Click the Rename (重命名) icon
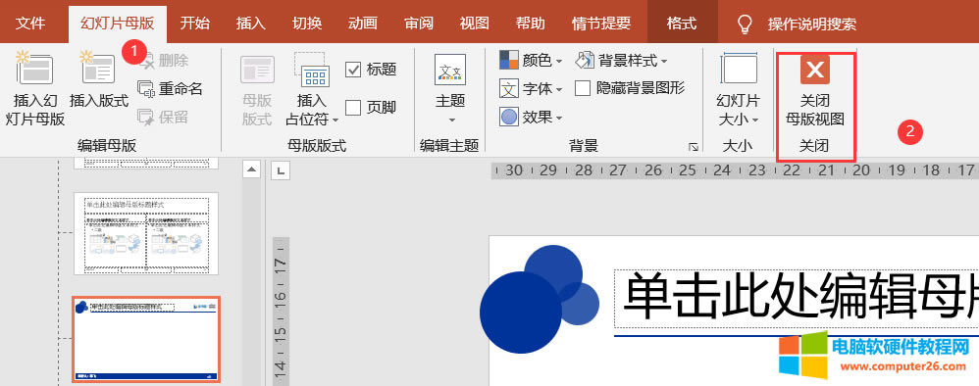The width and height of the screenshot is (979, 386). click(146, 89)
